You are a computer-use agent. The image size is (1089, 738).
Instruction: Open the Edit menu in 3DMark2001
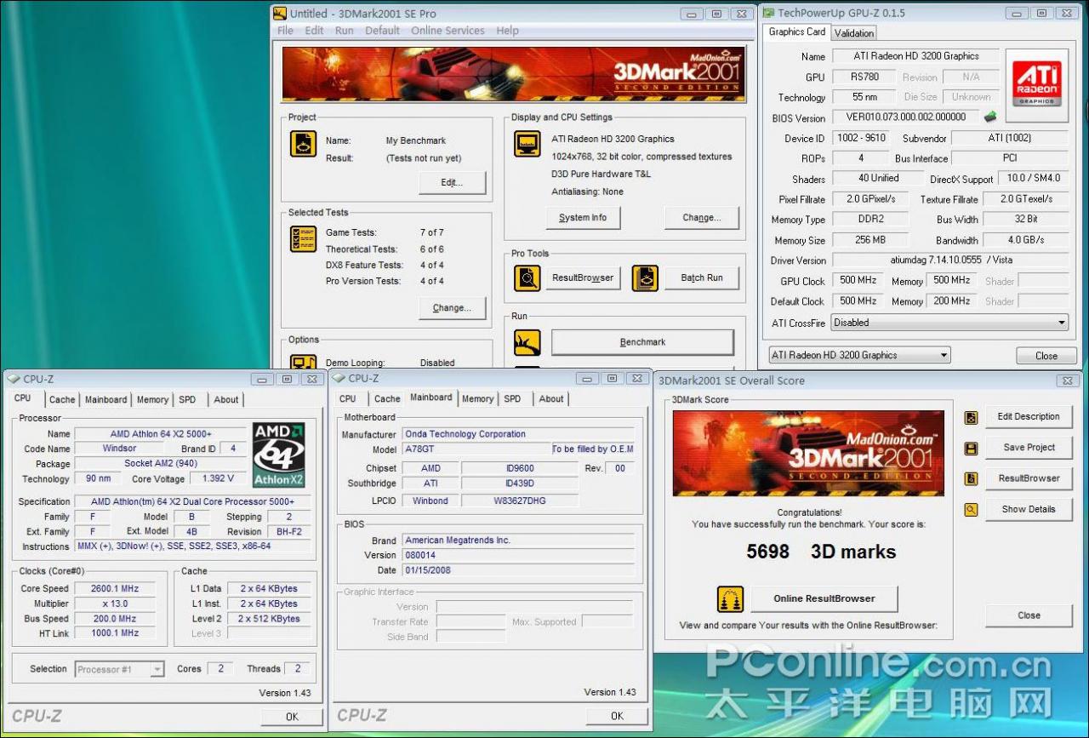click(x=314, y=31)
